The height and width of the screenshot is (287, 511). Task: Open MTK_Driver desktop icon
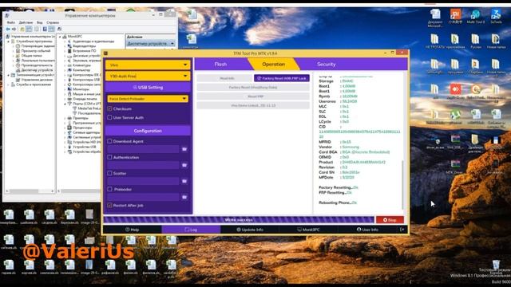(x=455, y=167)
